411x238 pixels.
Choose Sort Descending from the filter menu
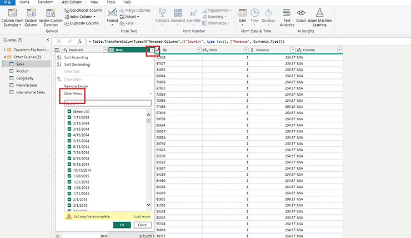coord(77,65)
